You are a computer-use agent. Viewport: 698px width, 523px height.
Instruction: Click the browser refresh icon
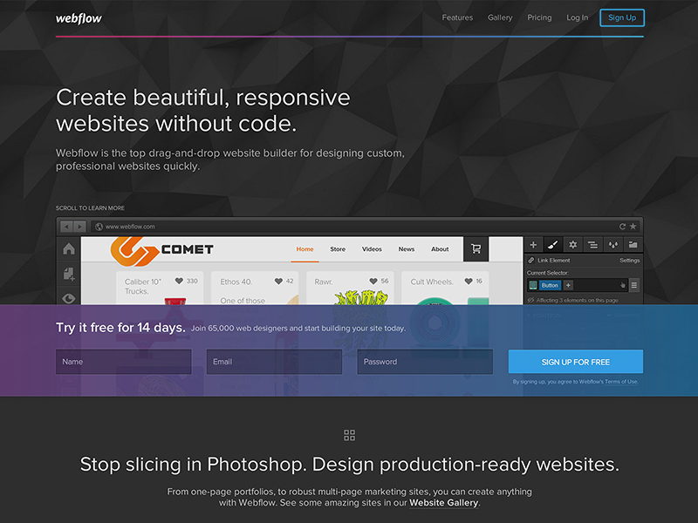(622, 227)
